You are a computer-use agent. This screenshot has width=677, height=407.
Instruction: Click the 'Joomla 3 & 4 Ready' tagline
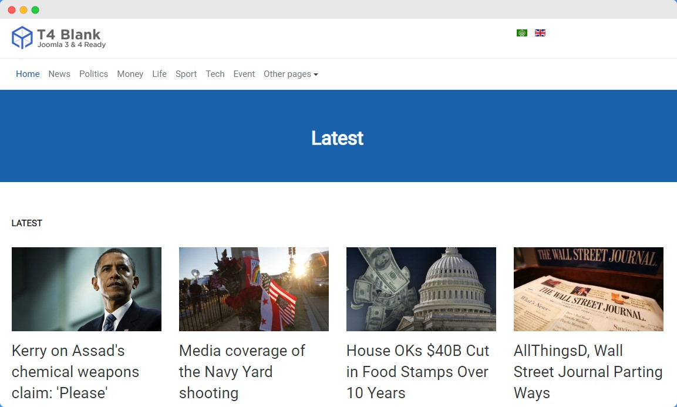click(71, 45)
